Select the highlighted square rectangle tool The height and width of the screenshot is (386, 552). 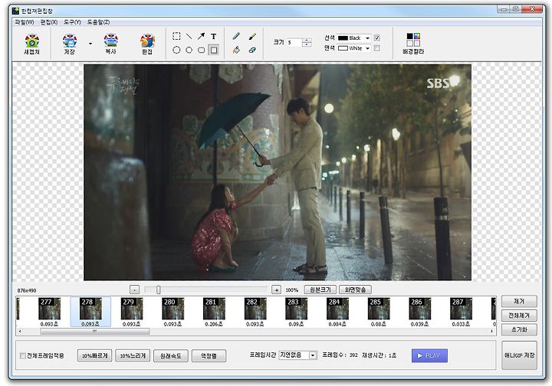(214, 50)
